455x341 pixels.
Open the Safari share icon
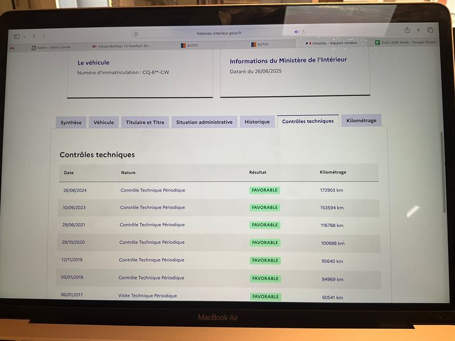pyautogui.click(x=407, y=30)
